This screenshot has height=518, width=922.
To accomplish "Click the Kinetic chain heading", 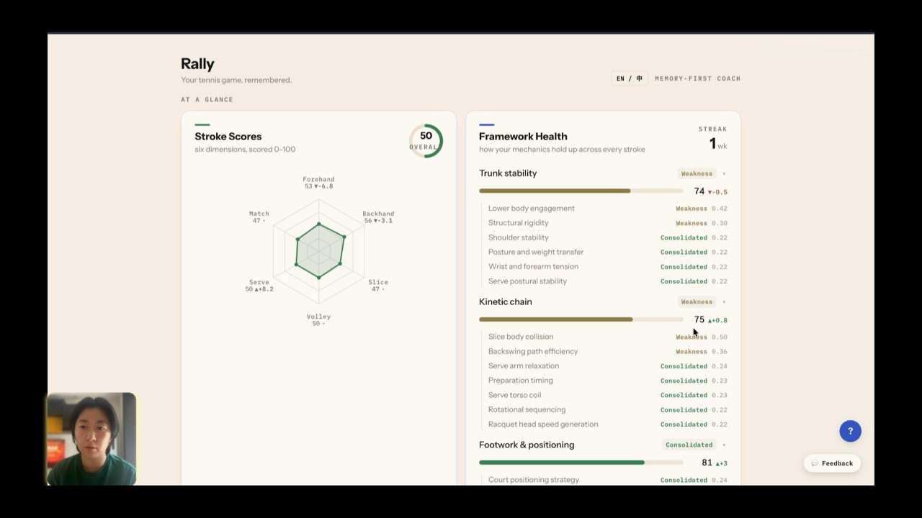I will point(506,301).
